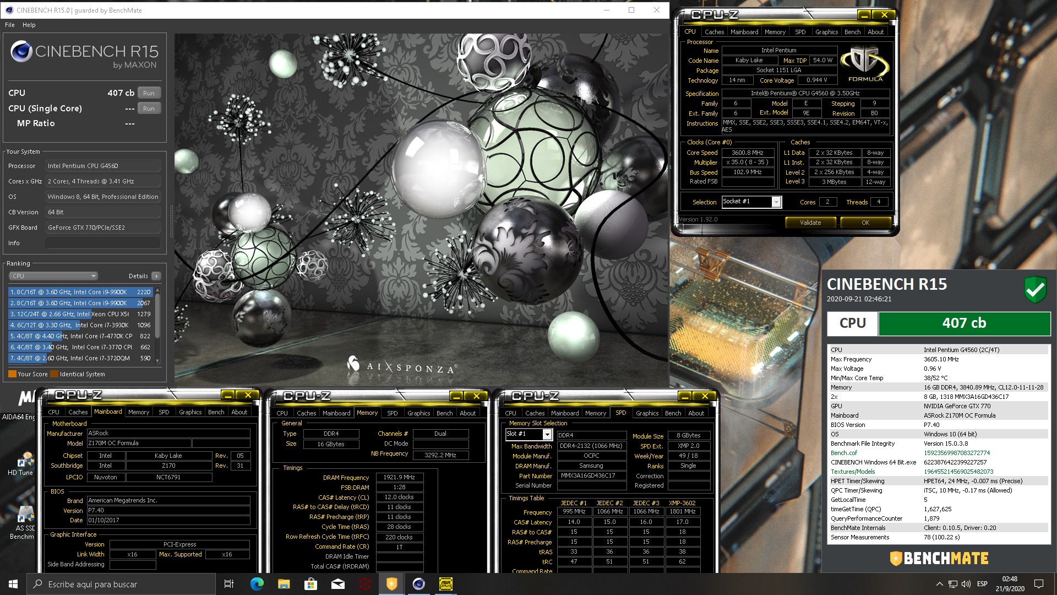Click the yellow ASRock app taskbar icon

(445, 584)
